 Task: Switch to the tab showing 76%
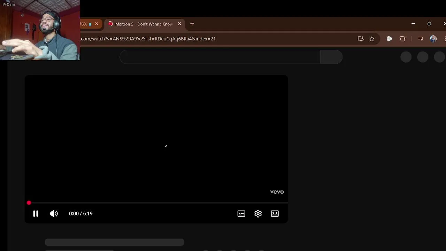click(85, 24)
